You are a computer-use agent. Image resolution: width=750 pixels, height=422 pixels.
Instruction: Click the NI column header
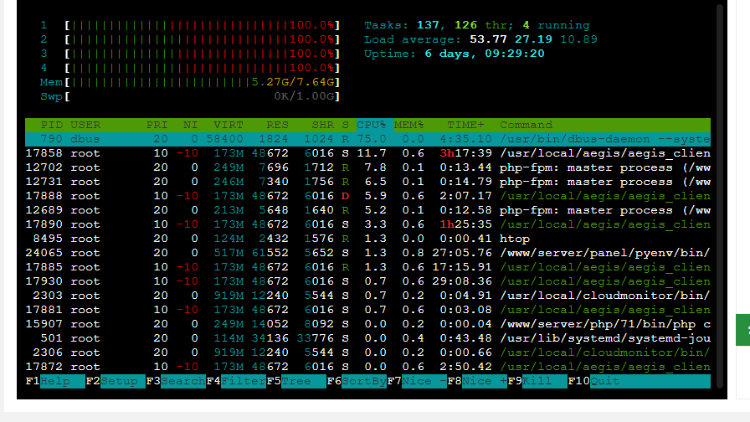tap(190, 125)
